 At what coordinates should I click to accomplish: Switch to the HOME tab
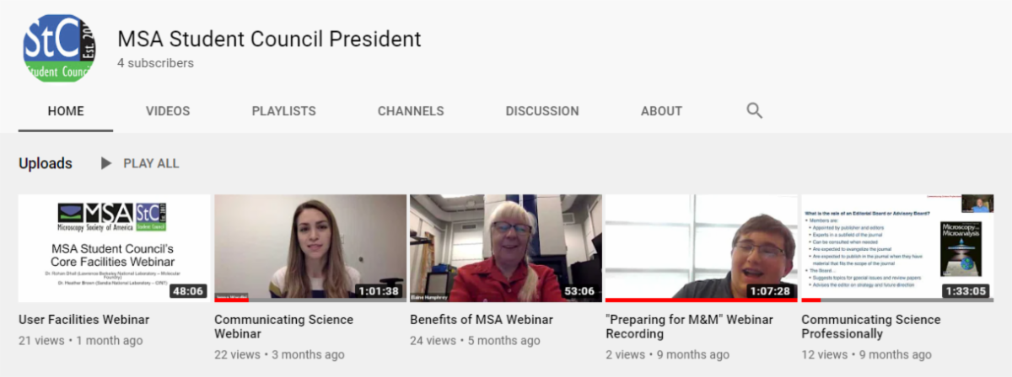66,111
